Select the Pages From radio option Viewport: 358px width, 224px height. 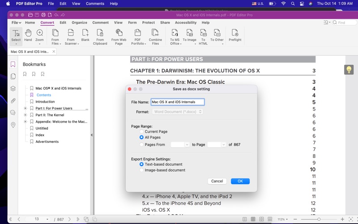(141, 144)
